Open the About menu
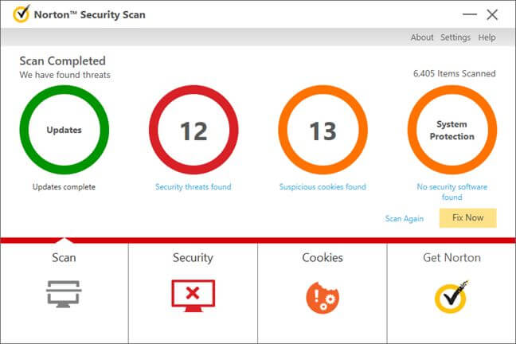This screenshot has height=344, width=516. point(422,37)
